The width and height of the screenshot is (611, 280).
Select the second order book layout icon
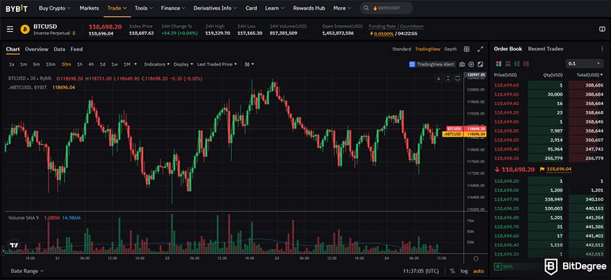[508, 63]
